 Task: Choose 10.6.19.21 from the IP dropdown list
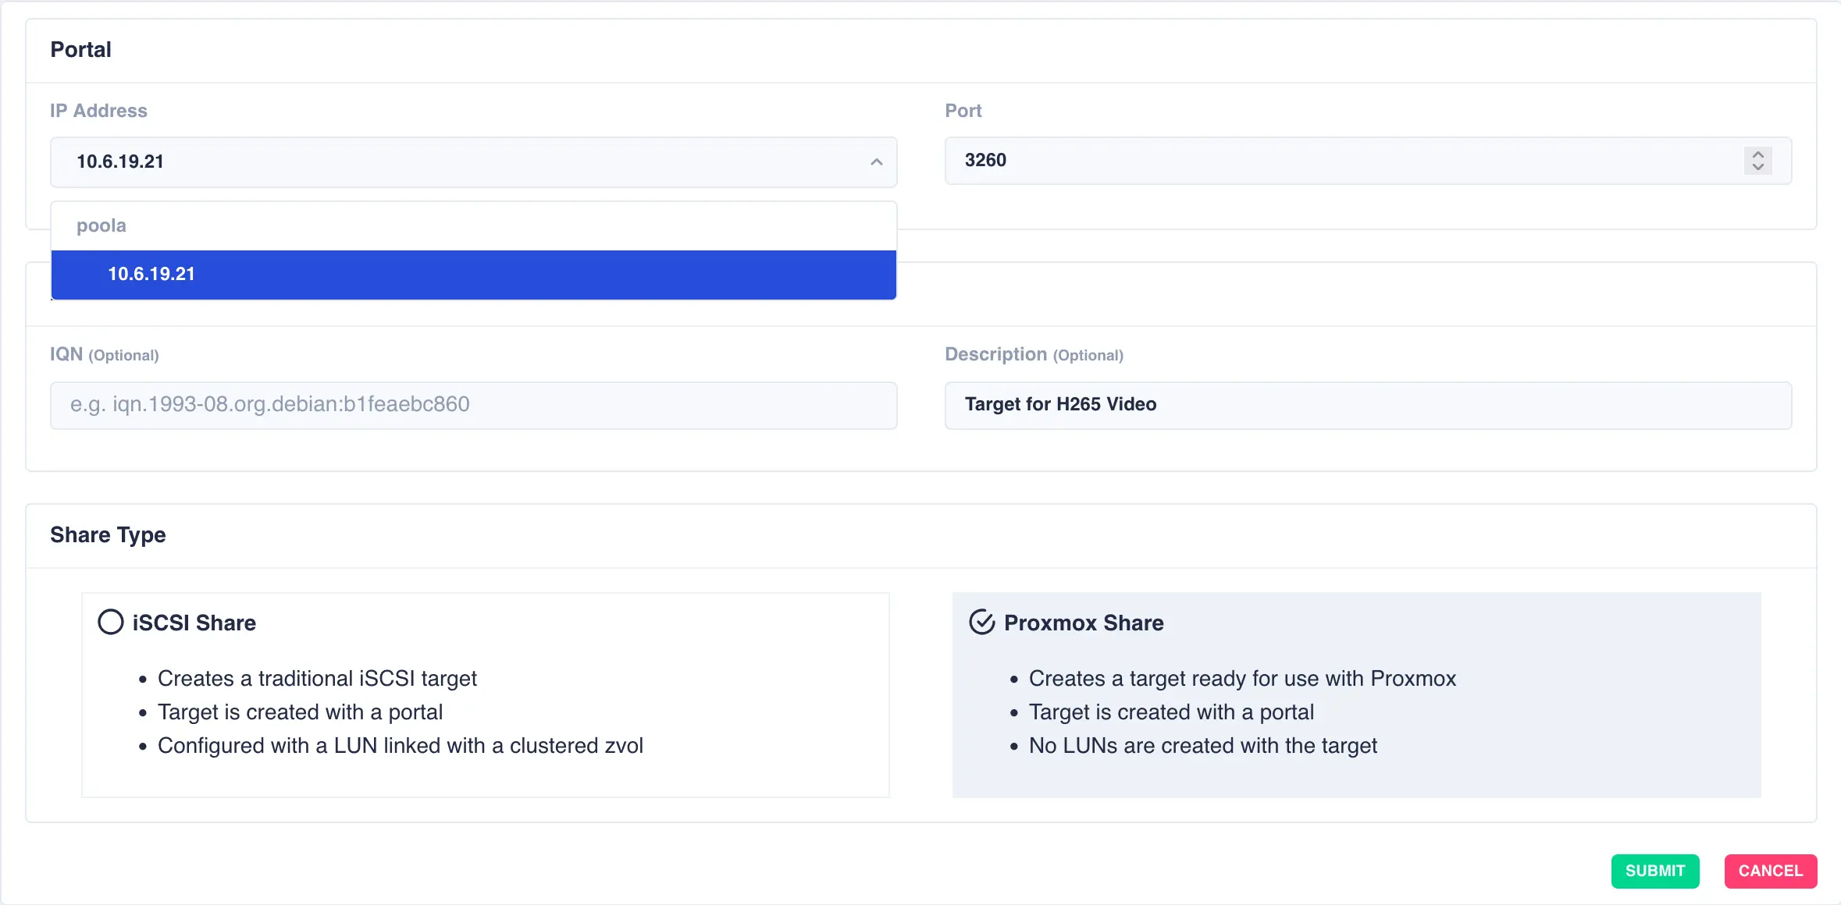click(x=473, y=275)
